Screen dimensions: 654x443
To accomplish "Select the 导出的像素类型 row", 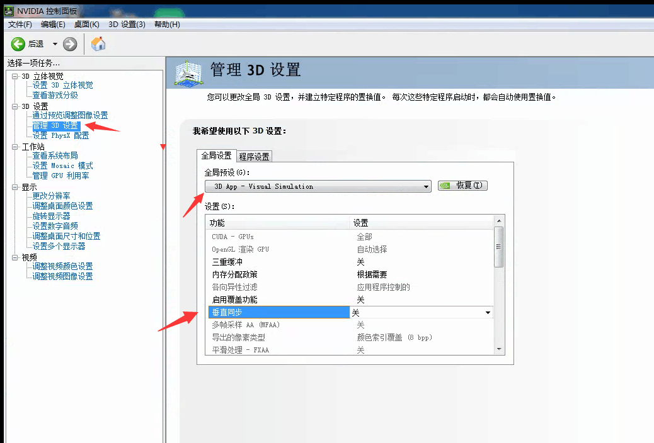I will (350, 337).
